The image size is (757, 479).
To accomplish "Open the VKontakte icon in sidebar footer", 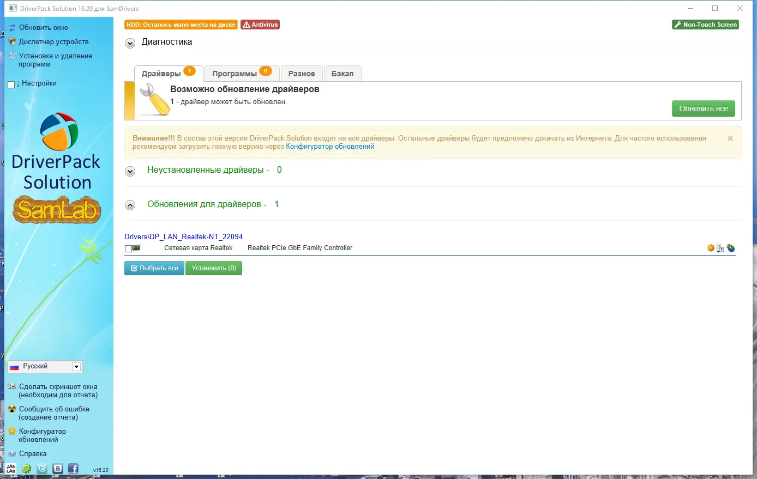I will (x=58, y=468).
